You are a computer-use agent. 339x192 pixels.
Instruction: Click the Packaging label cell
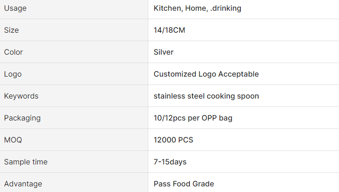22,118
